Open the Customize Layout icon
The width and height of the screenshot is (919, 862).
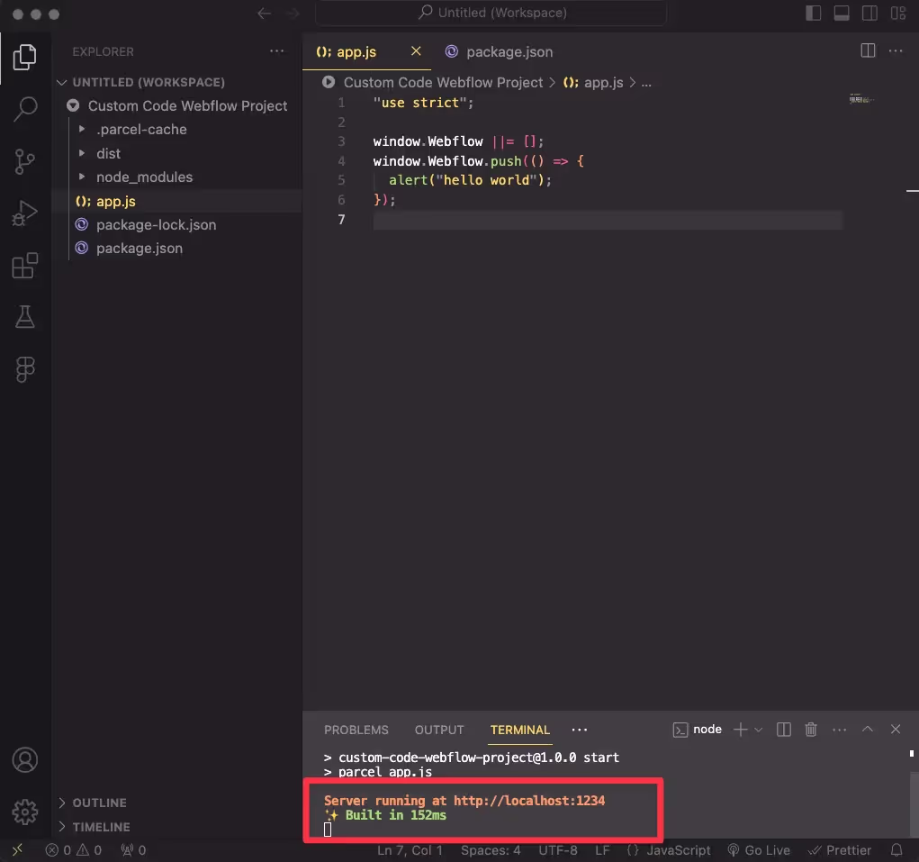(x=898, y=13)
